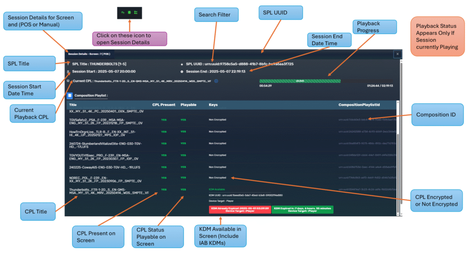
Task: Select the TGVSafety2_PSA playlist row
Action: tap(106, 121)
